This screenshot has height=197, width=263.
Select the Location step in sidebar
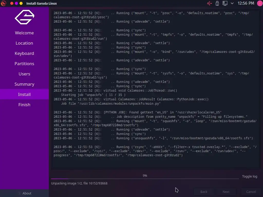click(x=24, y=43)
